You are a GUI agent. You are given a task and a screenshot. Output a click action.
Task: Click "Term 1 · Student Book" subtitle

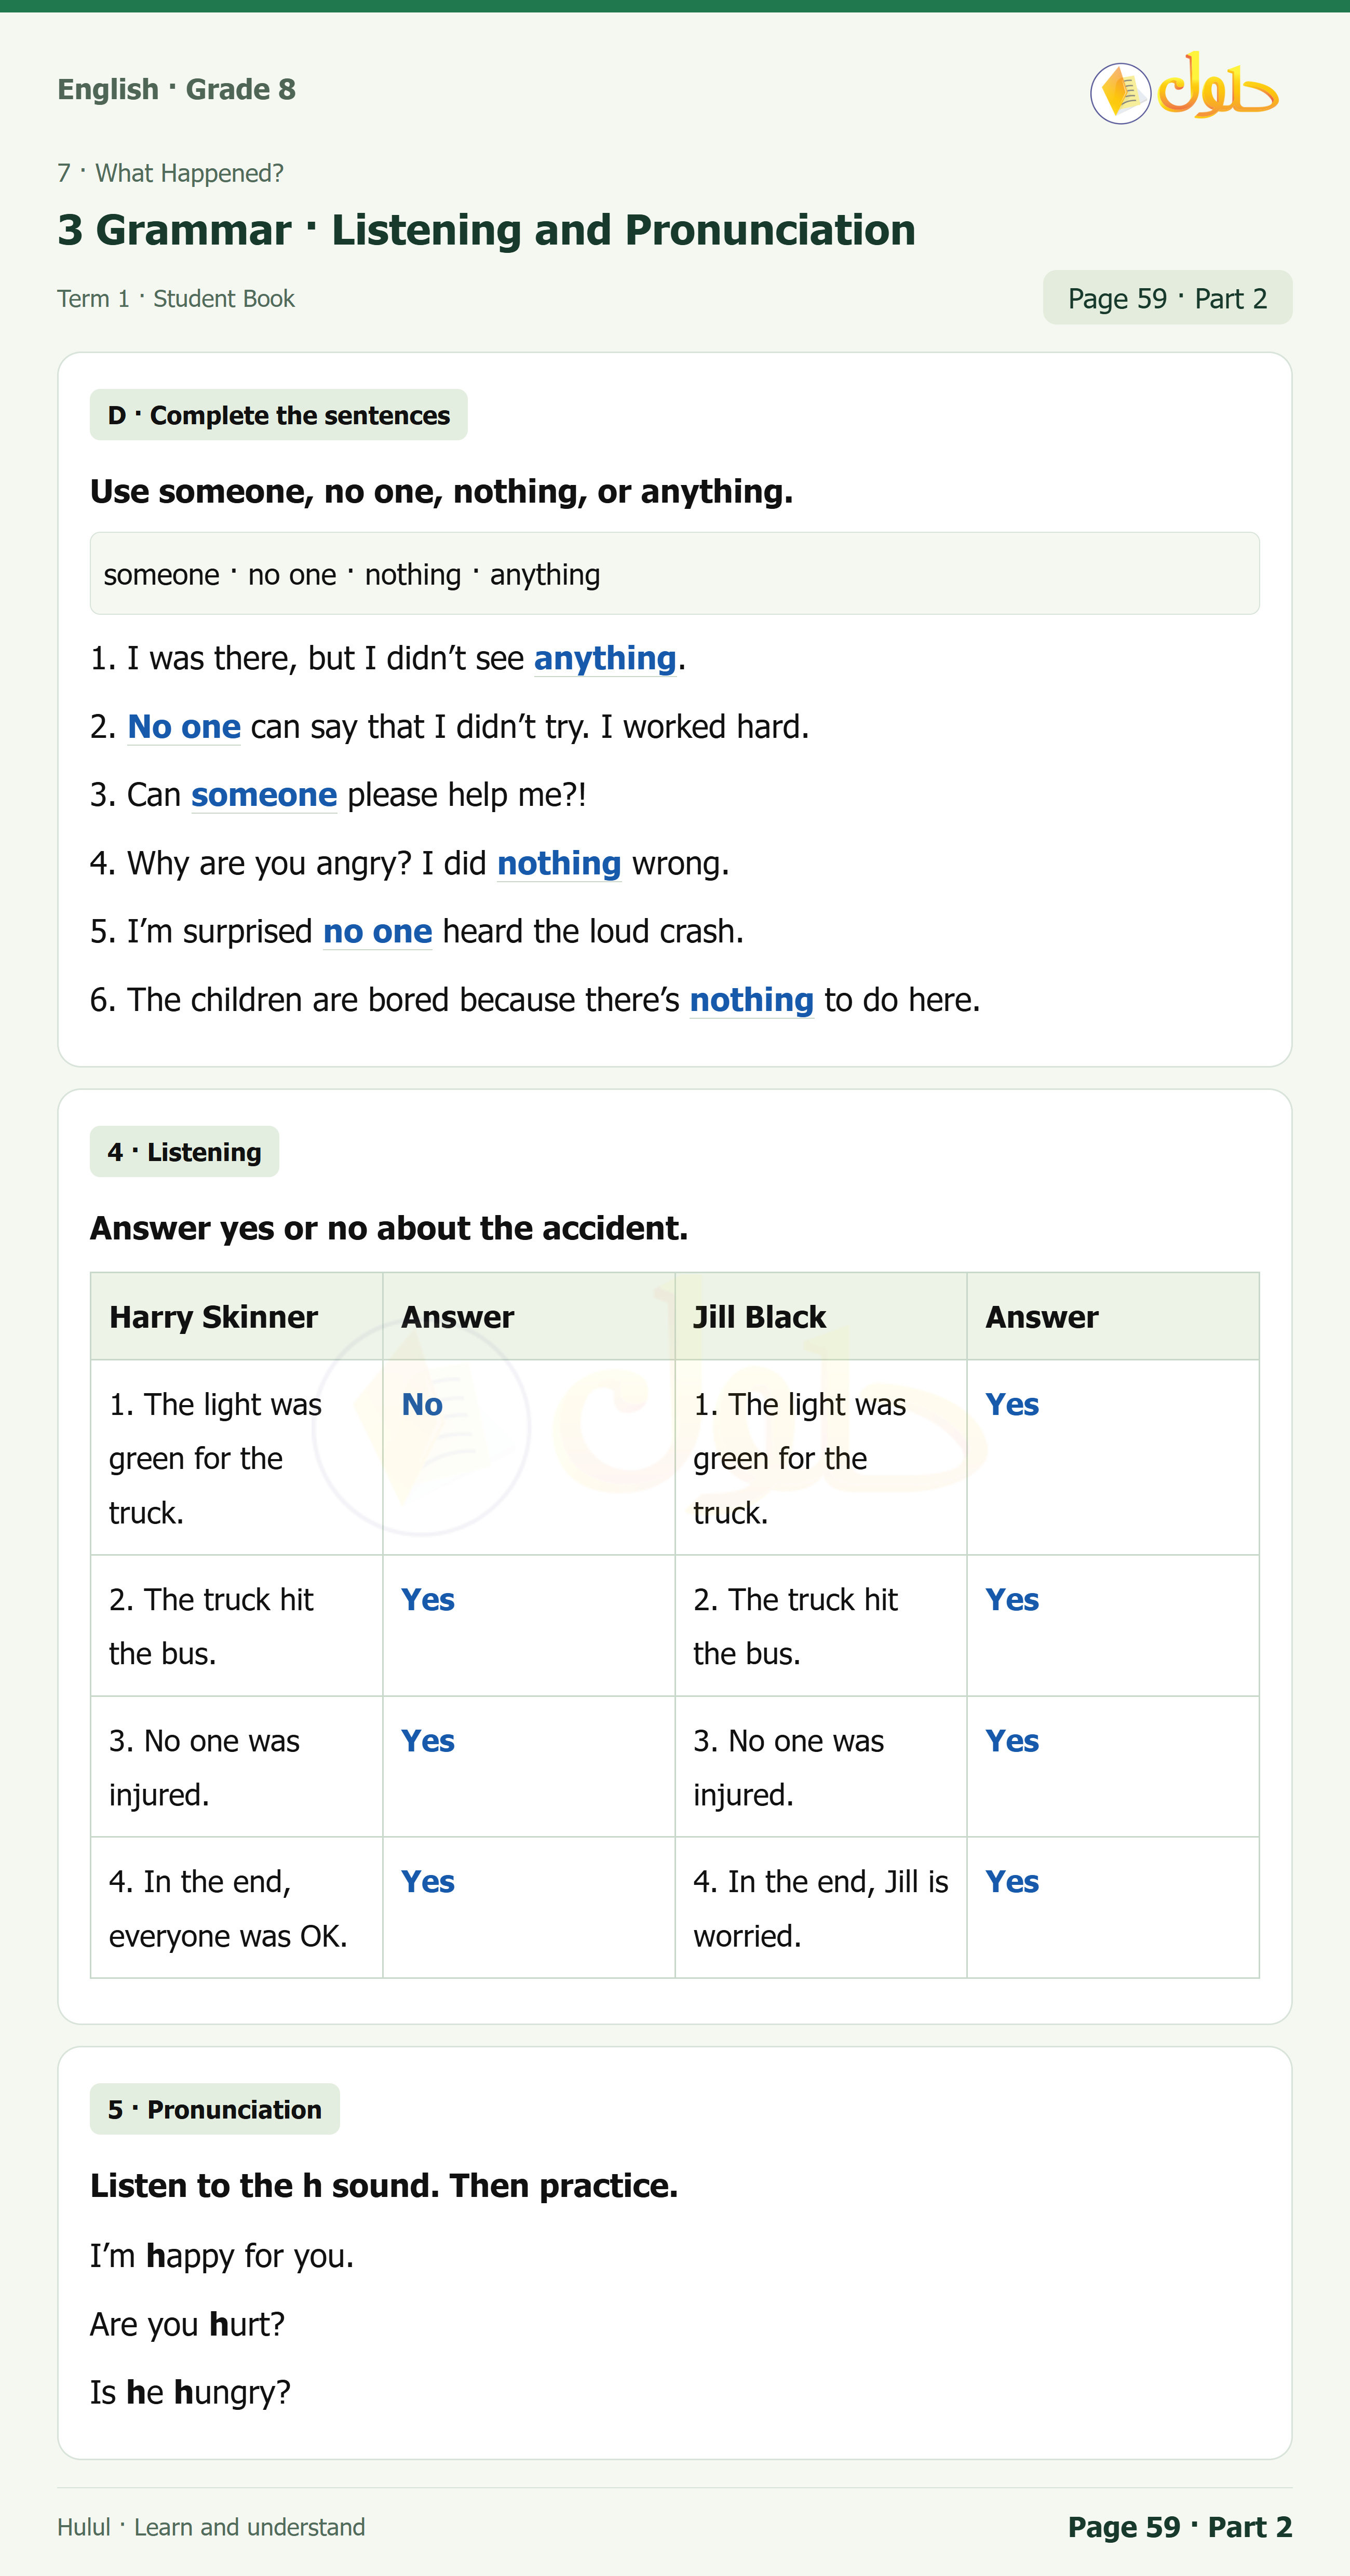pyautogui.click(x=176, y=299)
